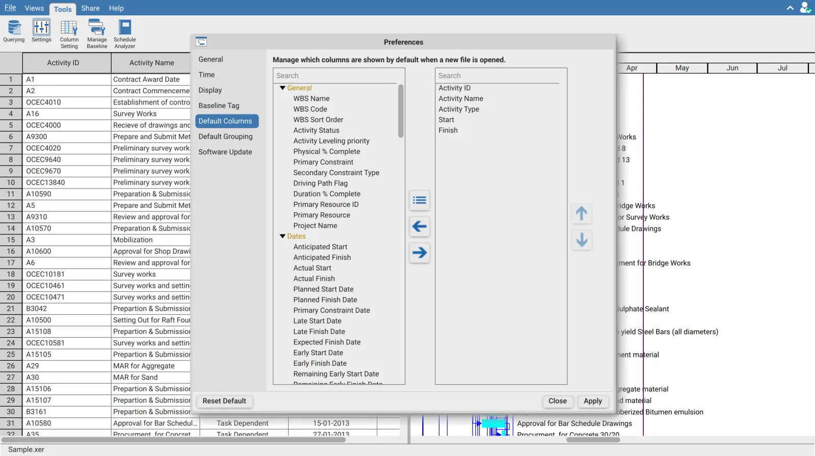Click the Close button in Preferences
815x456 pixels.
[x=558, y=401]
